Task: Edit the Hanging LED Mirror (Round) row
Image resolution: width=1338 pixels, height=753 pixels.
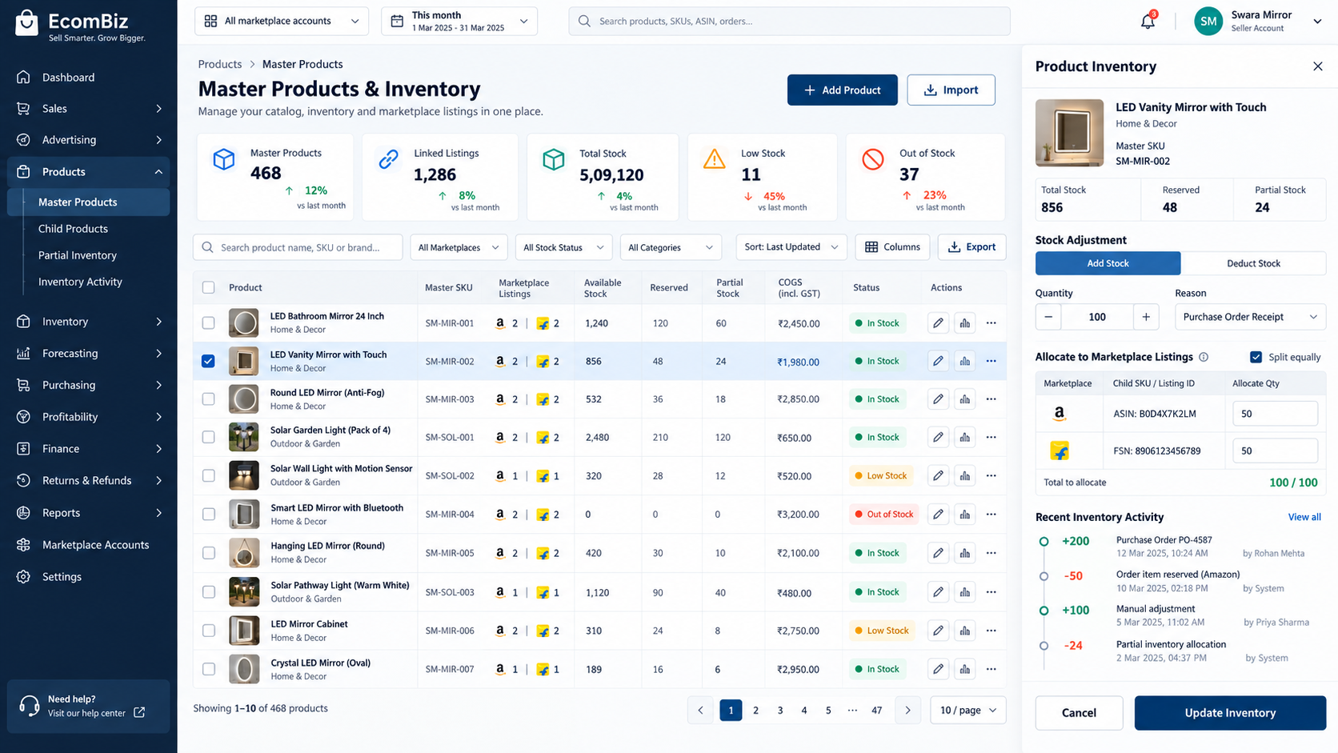Action: coord(938,553)
